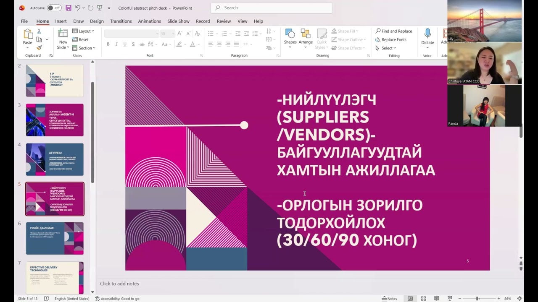Click the zoom in plus icon
538x302 pixels.
coord(498,299)
